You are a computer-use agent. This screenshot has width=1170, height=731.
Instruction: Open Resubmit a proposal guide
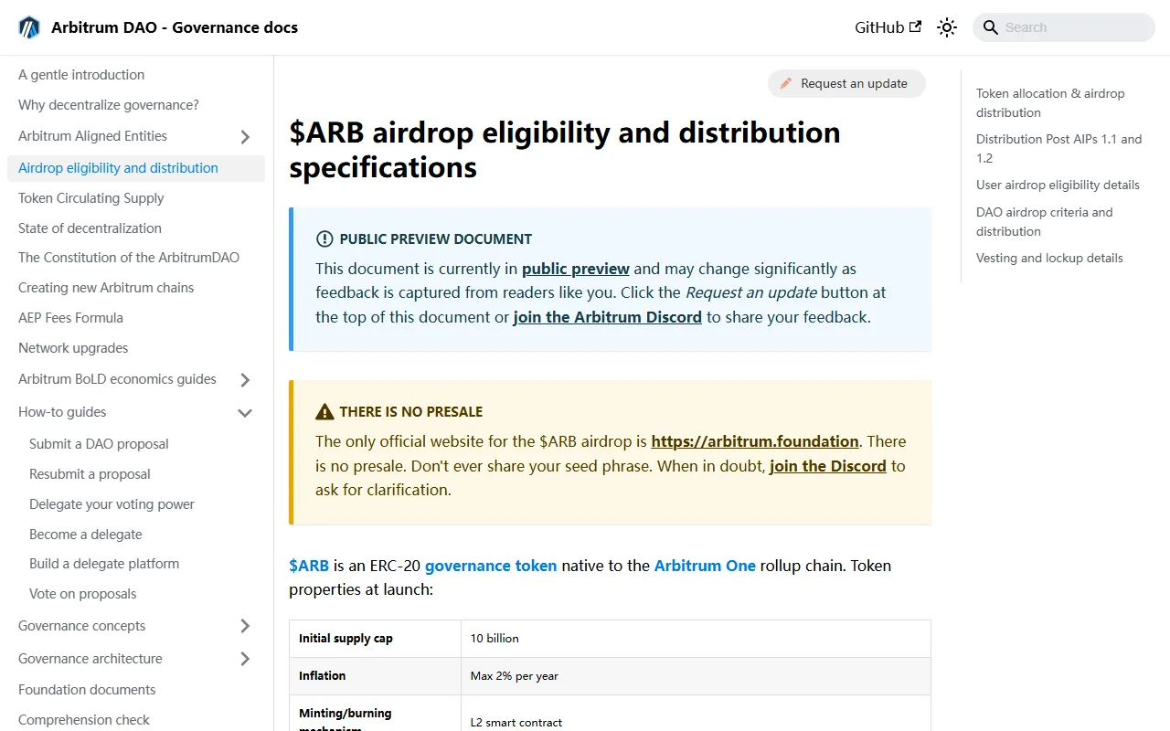coord(90,474)
